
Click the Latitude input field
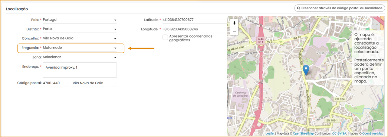(x=194, y=20)
